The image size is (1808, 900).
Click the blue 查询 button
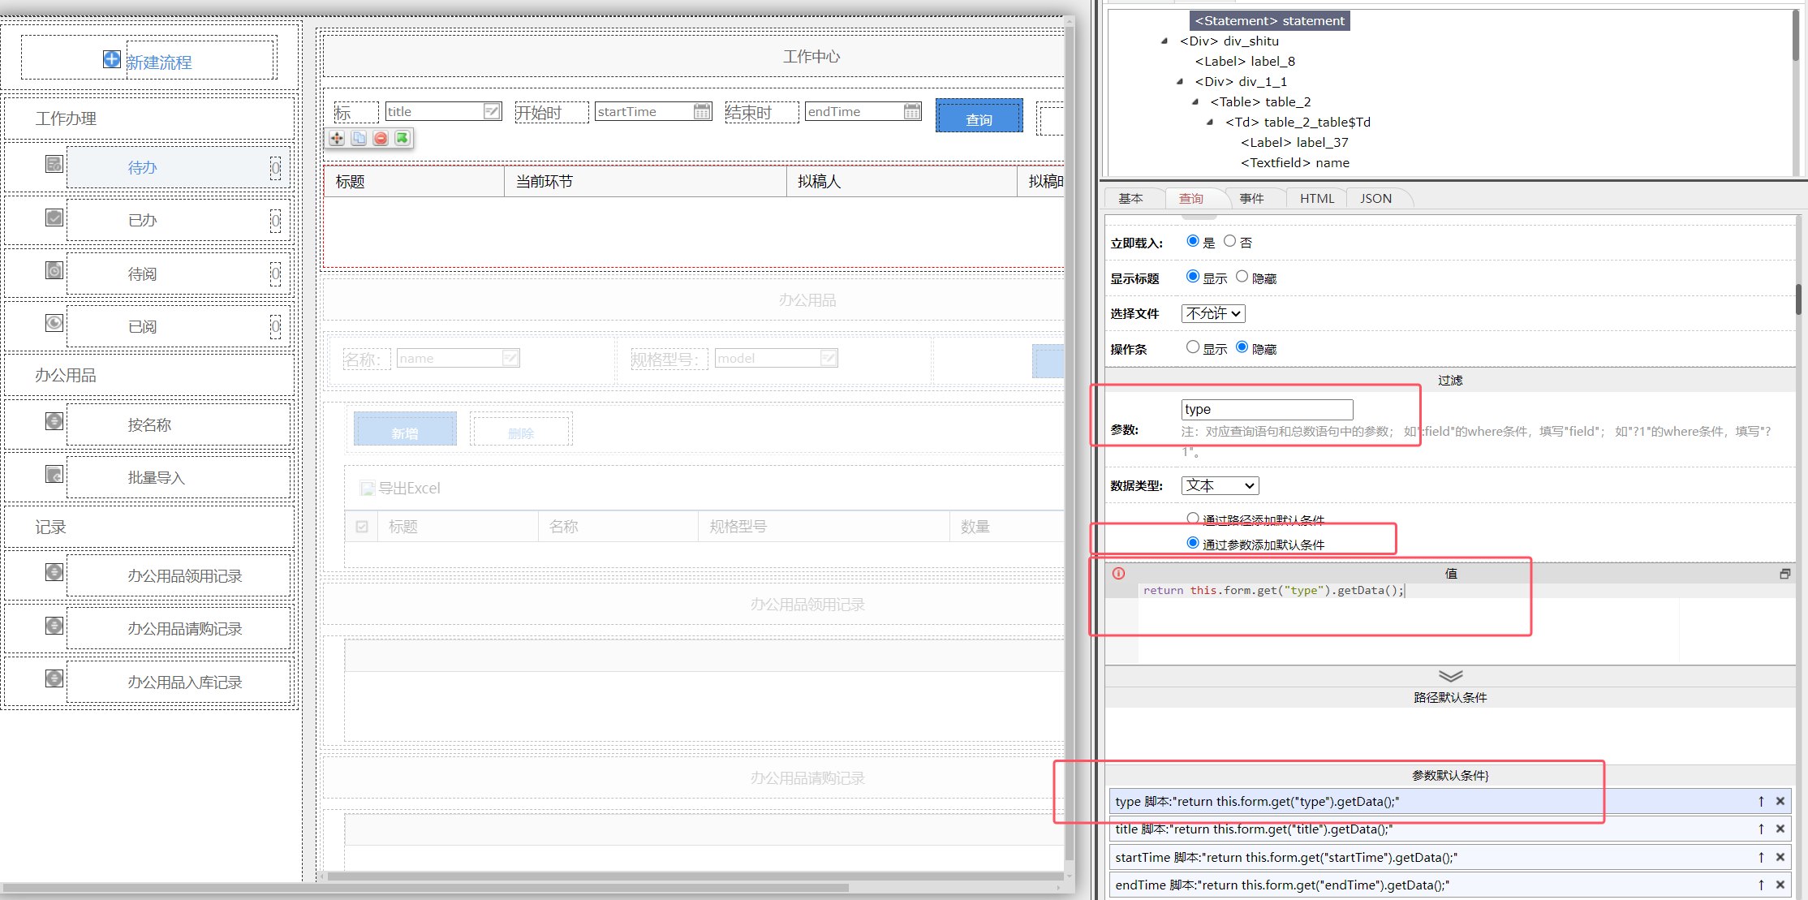click(979, 116)
